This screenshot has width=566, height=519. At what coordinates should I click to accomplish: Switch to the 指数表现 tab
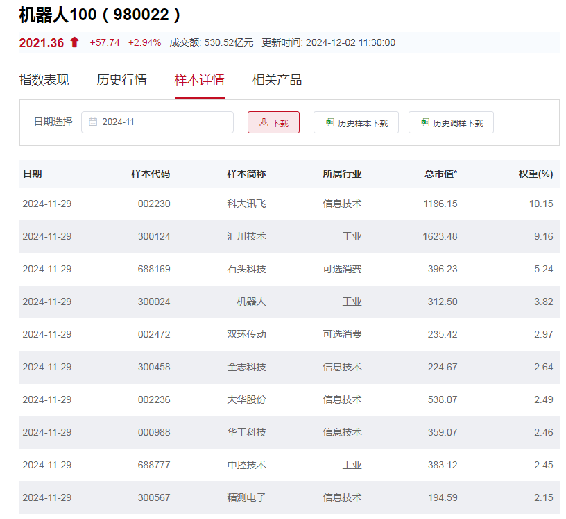click(x=43, y=80)
